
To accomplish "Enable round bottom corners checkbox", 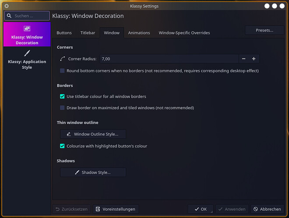I will tap(63, 71).
